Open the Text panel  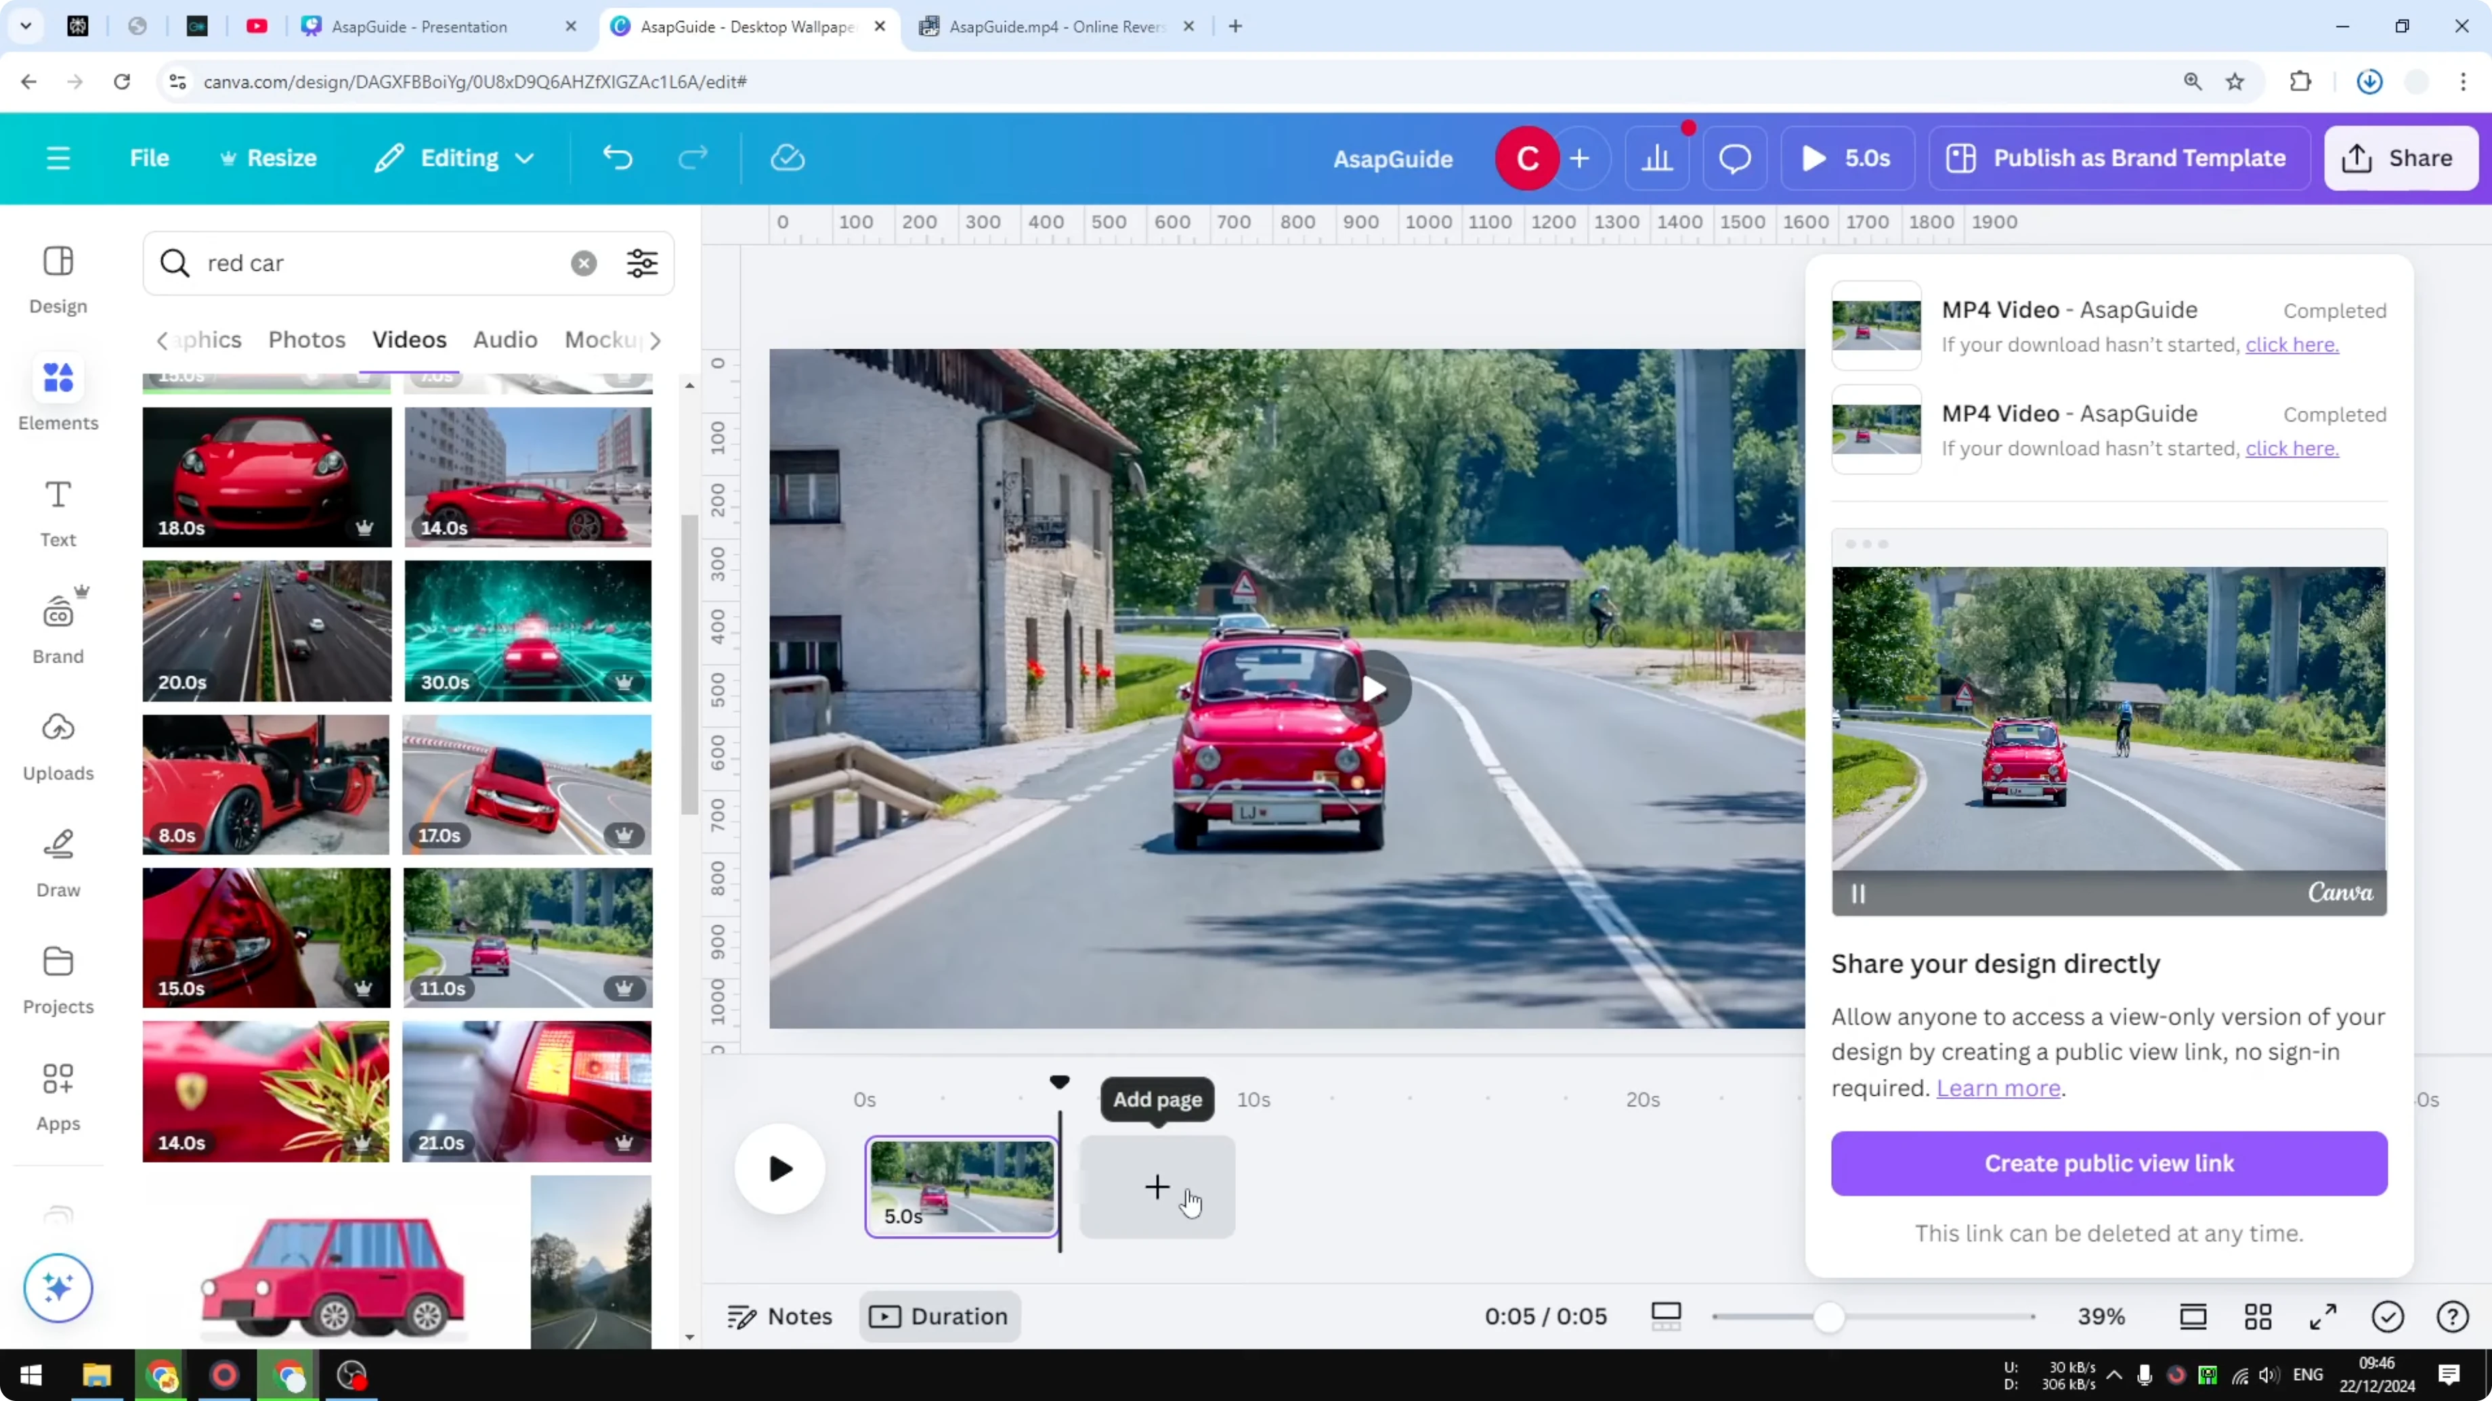pos(57,510)
